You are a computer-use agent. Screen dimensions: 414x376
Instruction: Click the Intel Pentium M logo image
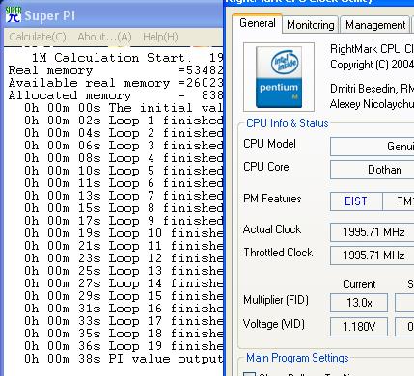click(x=279, y=77)
